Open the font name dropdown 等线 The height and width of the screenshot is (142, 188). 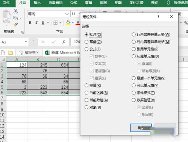pyautogui.click(x=67, y=14)
